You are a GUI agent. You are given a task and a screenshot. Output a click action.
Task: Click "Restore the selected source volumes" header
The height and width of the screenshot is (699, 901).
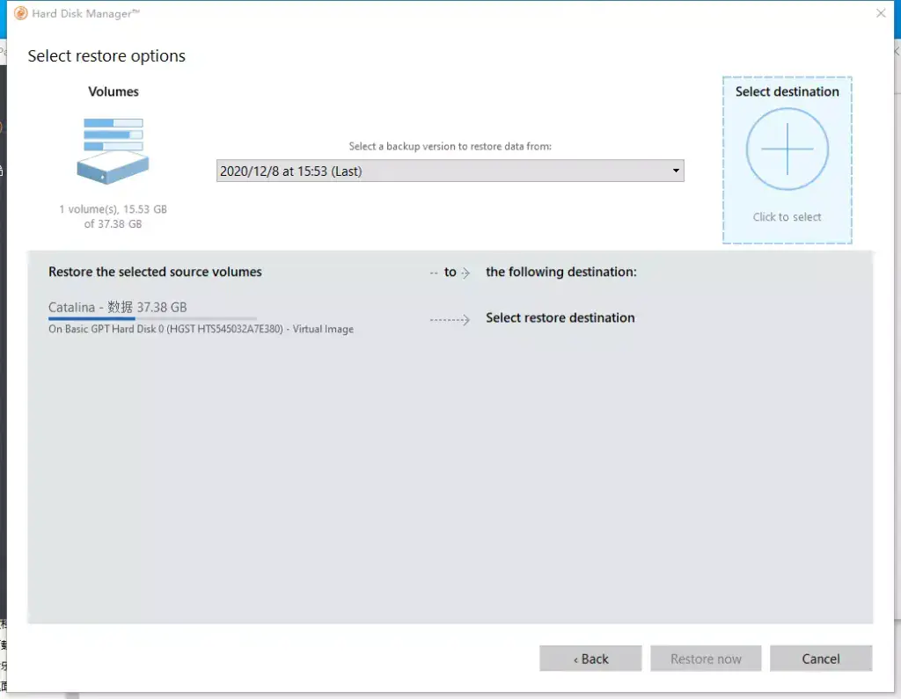tap(155, 272)
